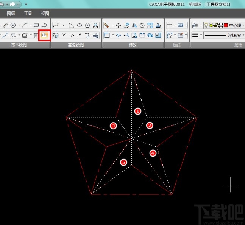Select the Centerline tool
This screenshot has width=245, height=225.
point(5,35)
